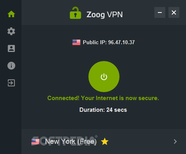
Task: Open the Account profile icon
Action: (11, 48)
